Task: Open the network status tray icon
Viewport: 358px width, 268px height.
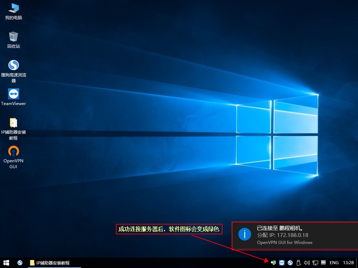Action: 315,263
